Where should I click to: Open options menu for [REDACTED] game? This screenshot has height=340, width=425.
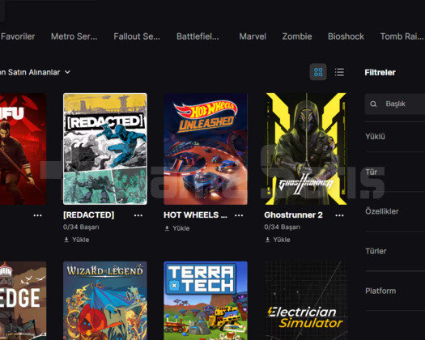[x=138, y=215]
